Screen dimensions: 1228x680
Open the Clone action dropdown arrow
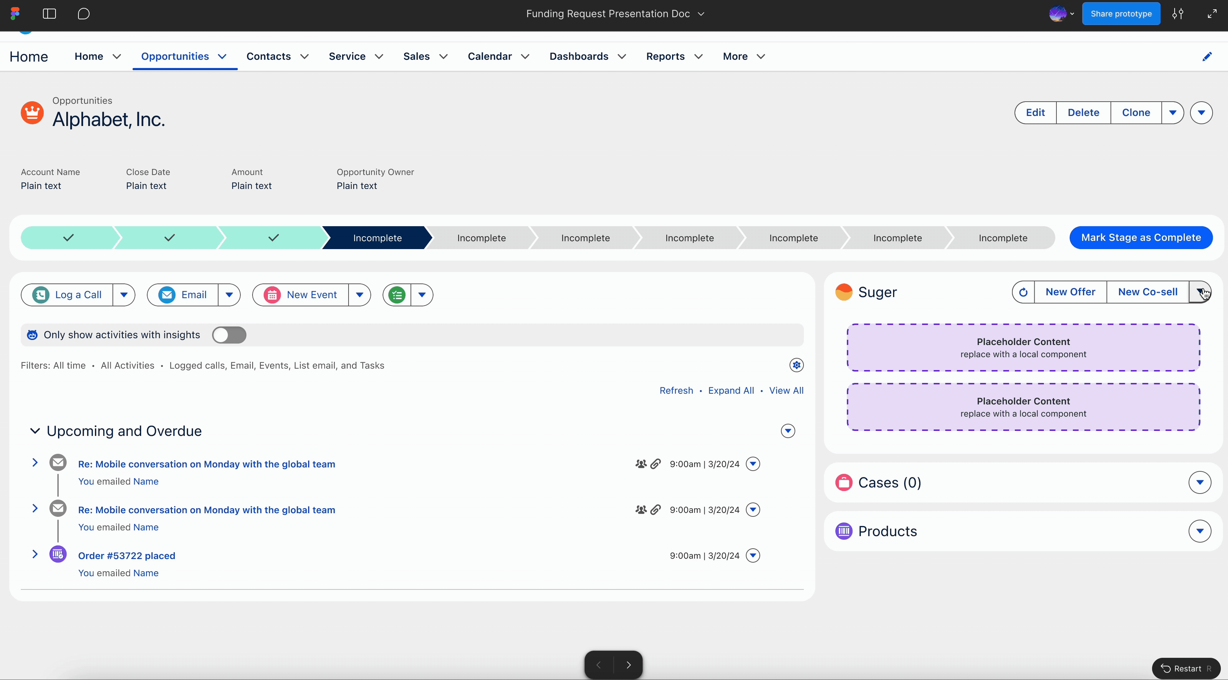[1173, 112]
